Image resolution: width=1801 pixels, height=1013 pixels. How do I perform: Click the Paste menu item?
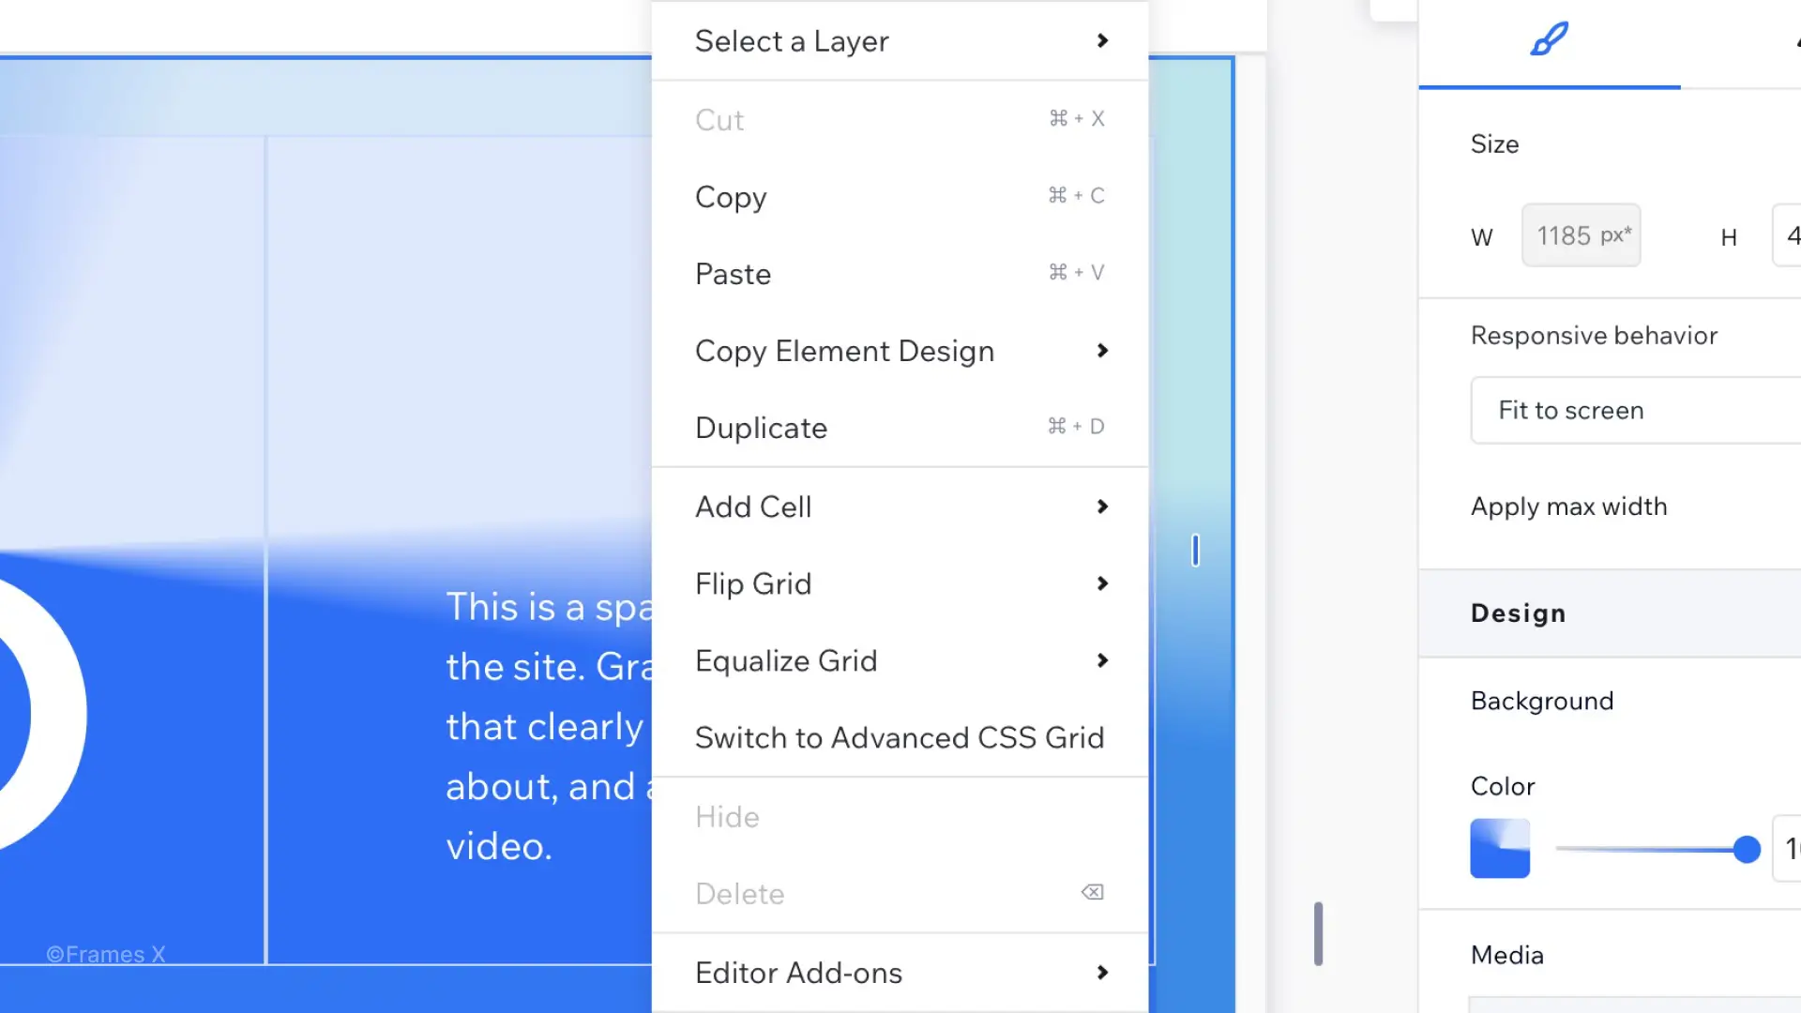tap(733, 273)
